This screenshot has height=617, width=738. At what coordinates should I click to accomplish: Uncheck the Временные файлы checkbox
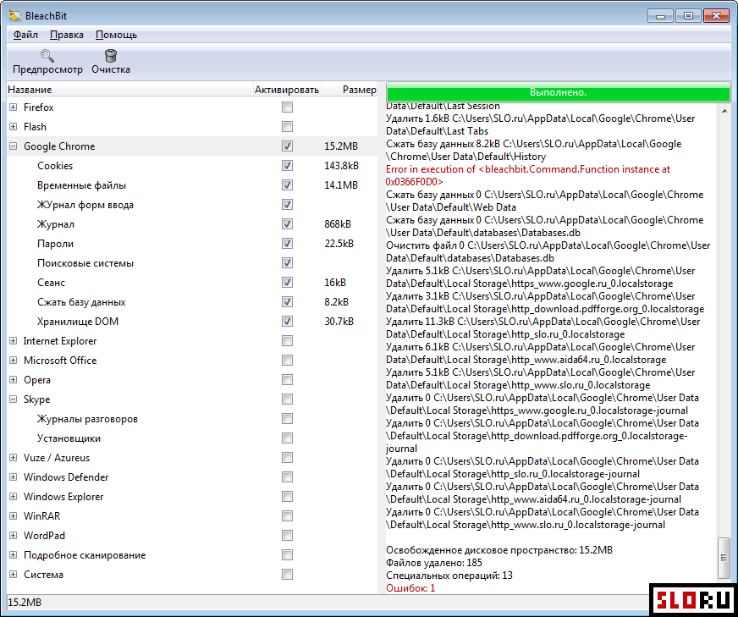pyautogui.click(x=287, y=185)
